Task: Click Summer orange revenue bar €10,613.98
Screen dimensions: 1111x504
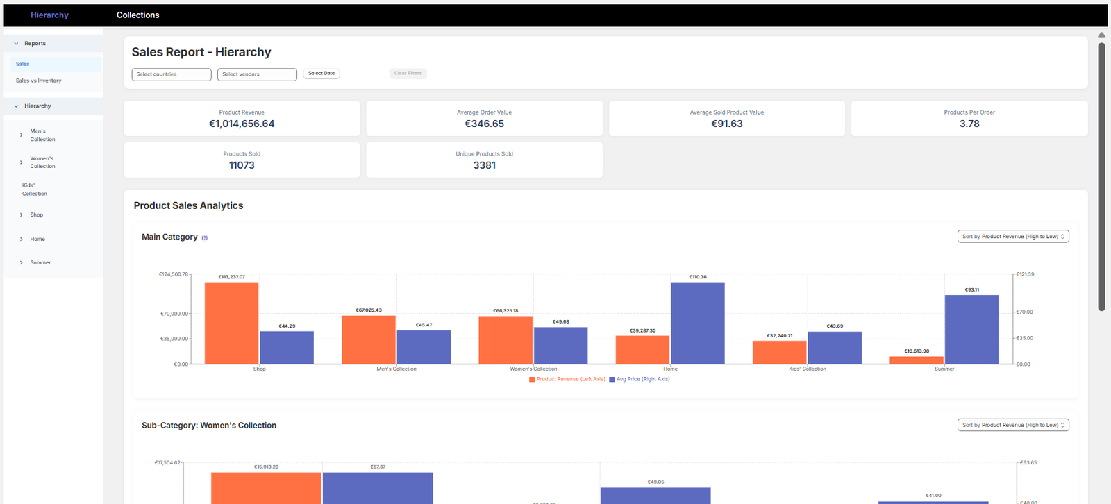Action: coord(917,360)
